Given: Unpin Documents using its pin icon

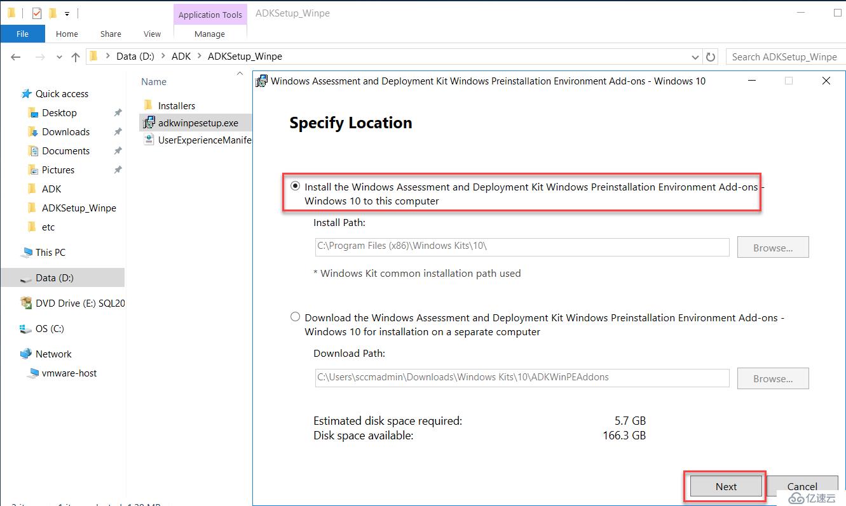Looking at the screenshot, I should click(x=117, y=150).
